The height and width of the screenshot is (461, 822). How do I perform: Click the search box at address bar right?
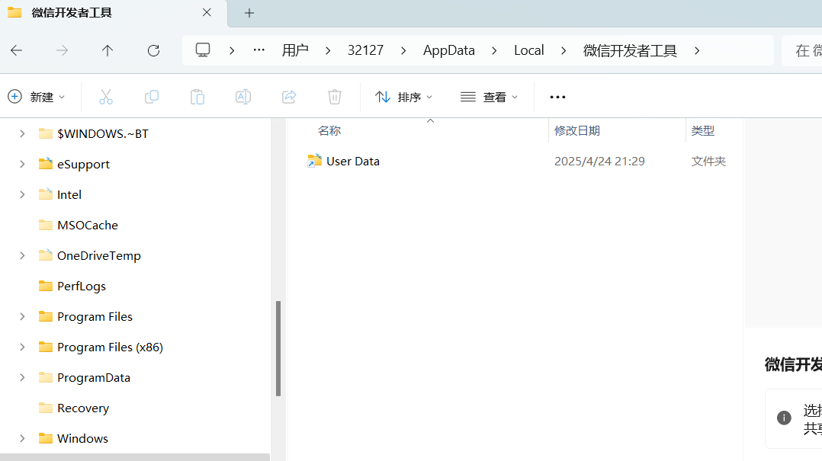point(801,50)
